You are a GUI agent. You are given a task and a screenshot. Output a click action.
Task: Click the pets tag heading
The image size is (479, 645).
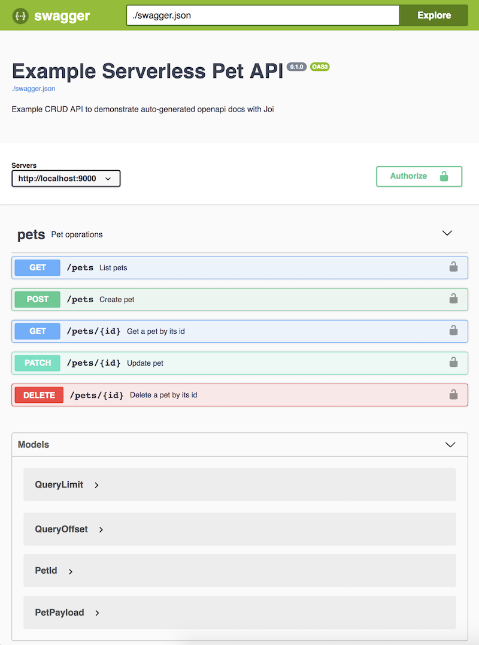[31, 234]
